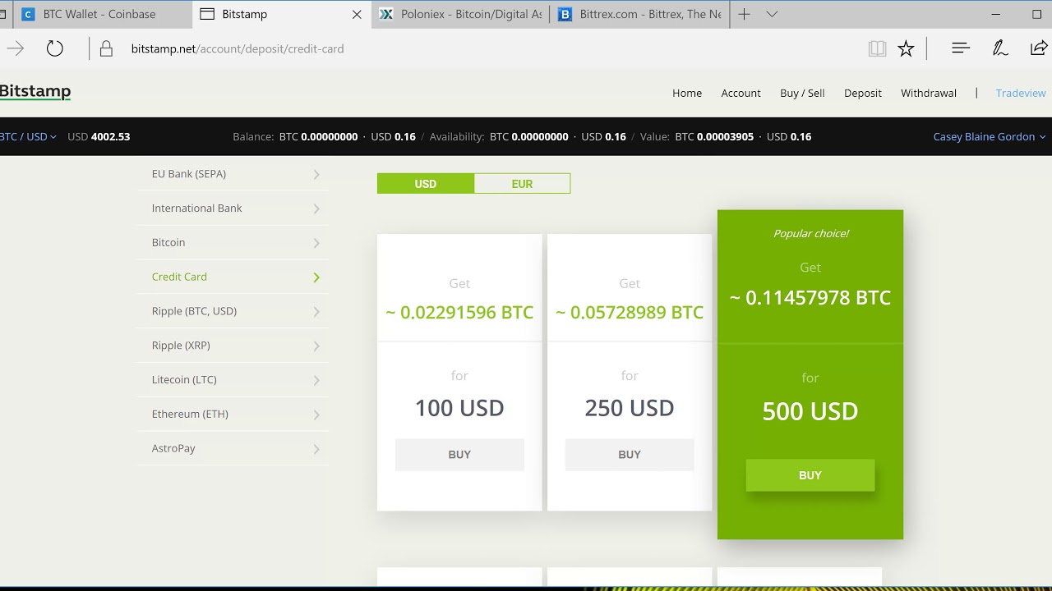1052x591 pixels.
Task: Click chevron next to Litecoin (LTC)
Action: [x=316, y=381]
